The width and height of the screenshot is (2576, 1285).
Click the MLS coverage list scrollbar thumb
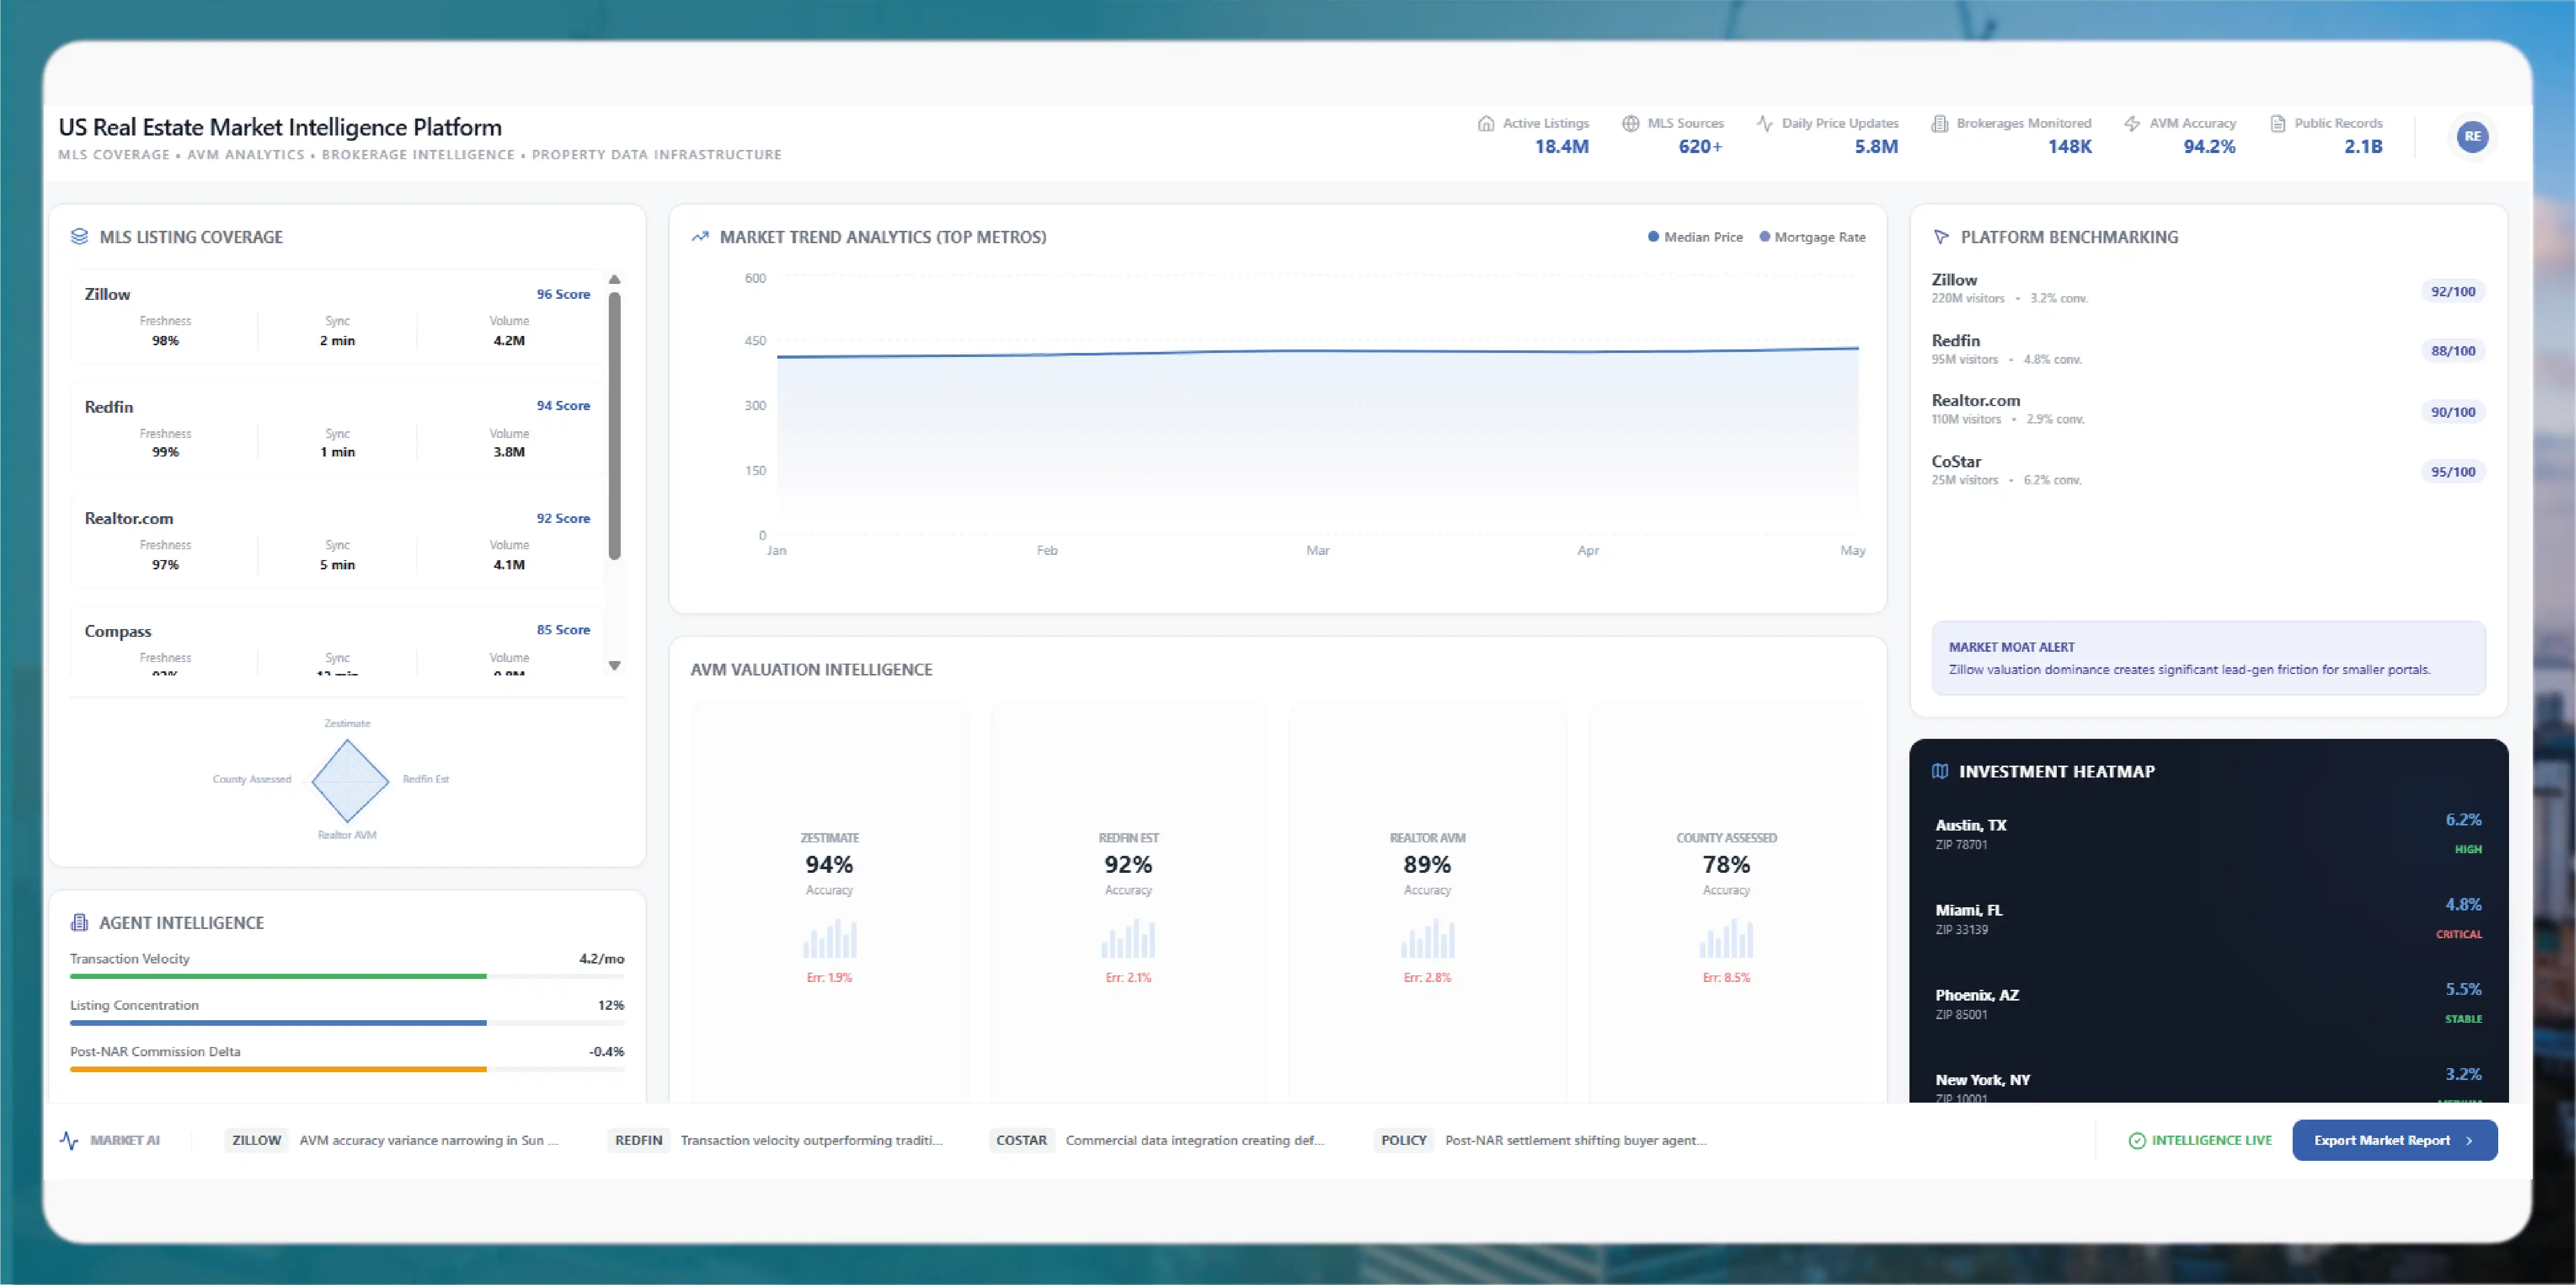coord(615,425)
